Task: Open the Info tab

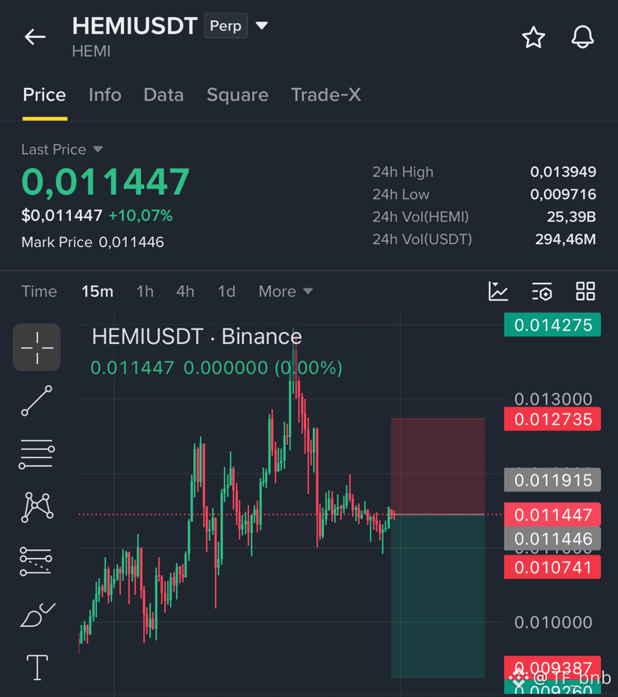Action: click(105, 95)
